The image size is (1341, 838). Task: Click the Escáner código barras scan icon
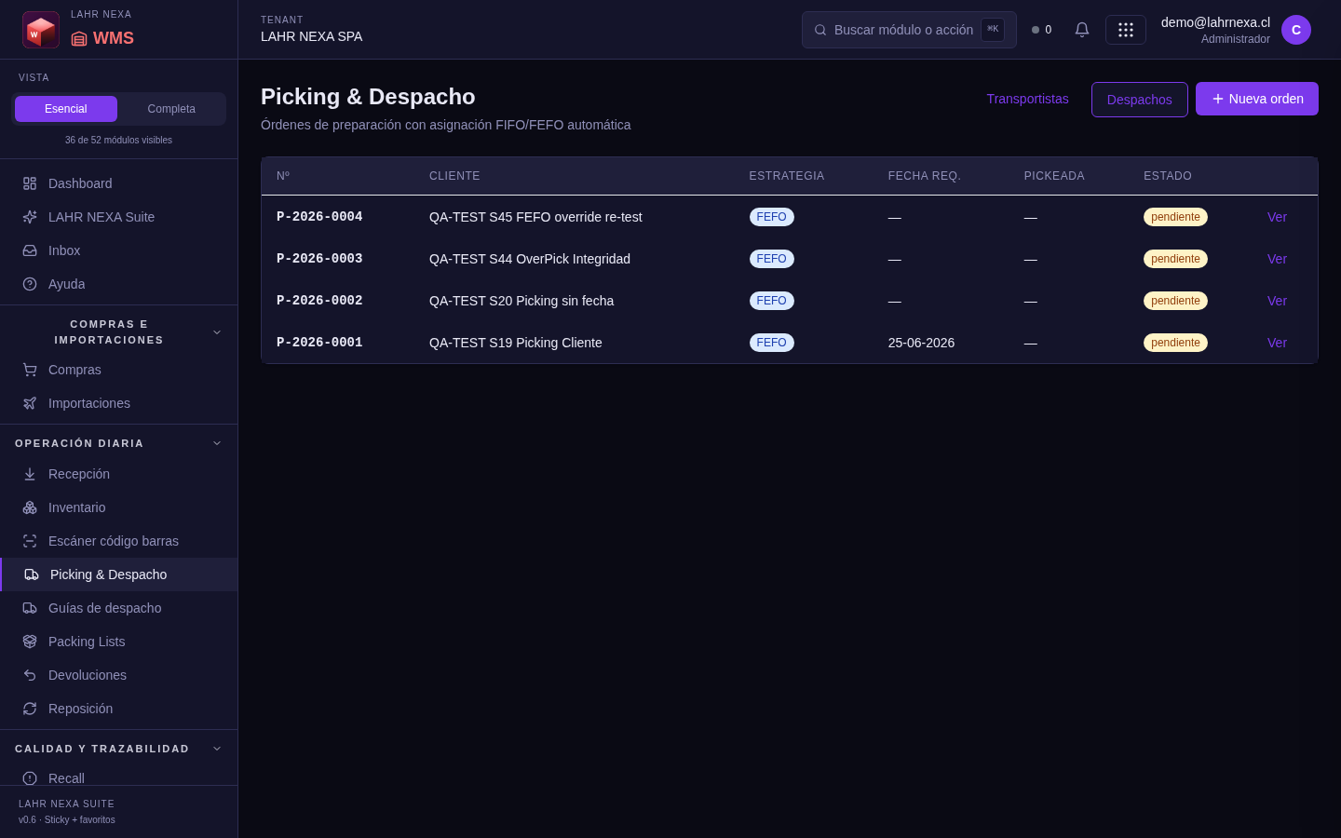(x=30, y=541)
